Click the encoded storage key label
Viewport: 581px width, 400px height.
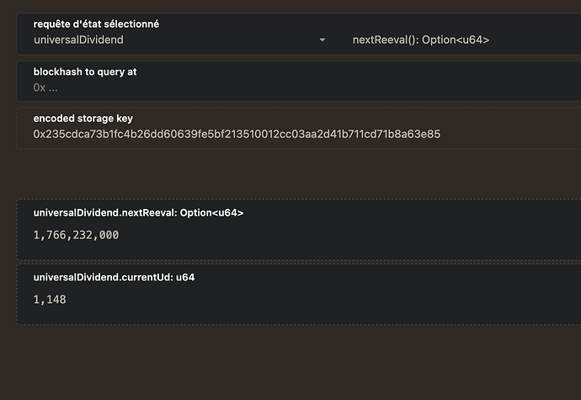[83, 119]
